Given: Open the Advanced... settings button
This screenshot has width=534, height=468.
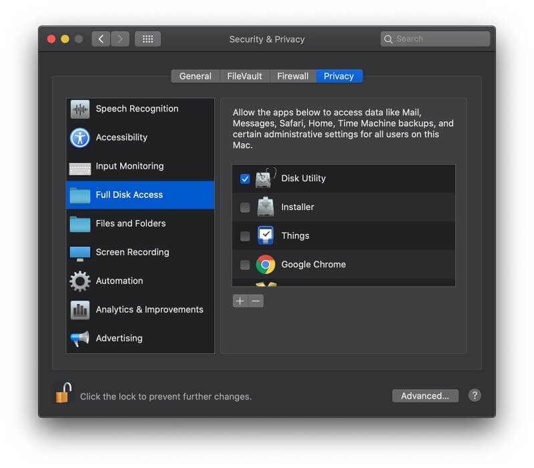Looking at the screenshot, I should click(425, 396).
